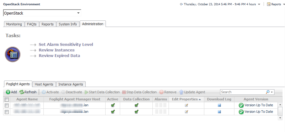Viewport: 285px width, 132px height.
Task: Click version status icon in first row
Action: (x=241, y=105)
